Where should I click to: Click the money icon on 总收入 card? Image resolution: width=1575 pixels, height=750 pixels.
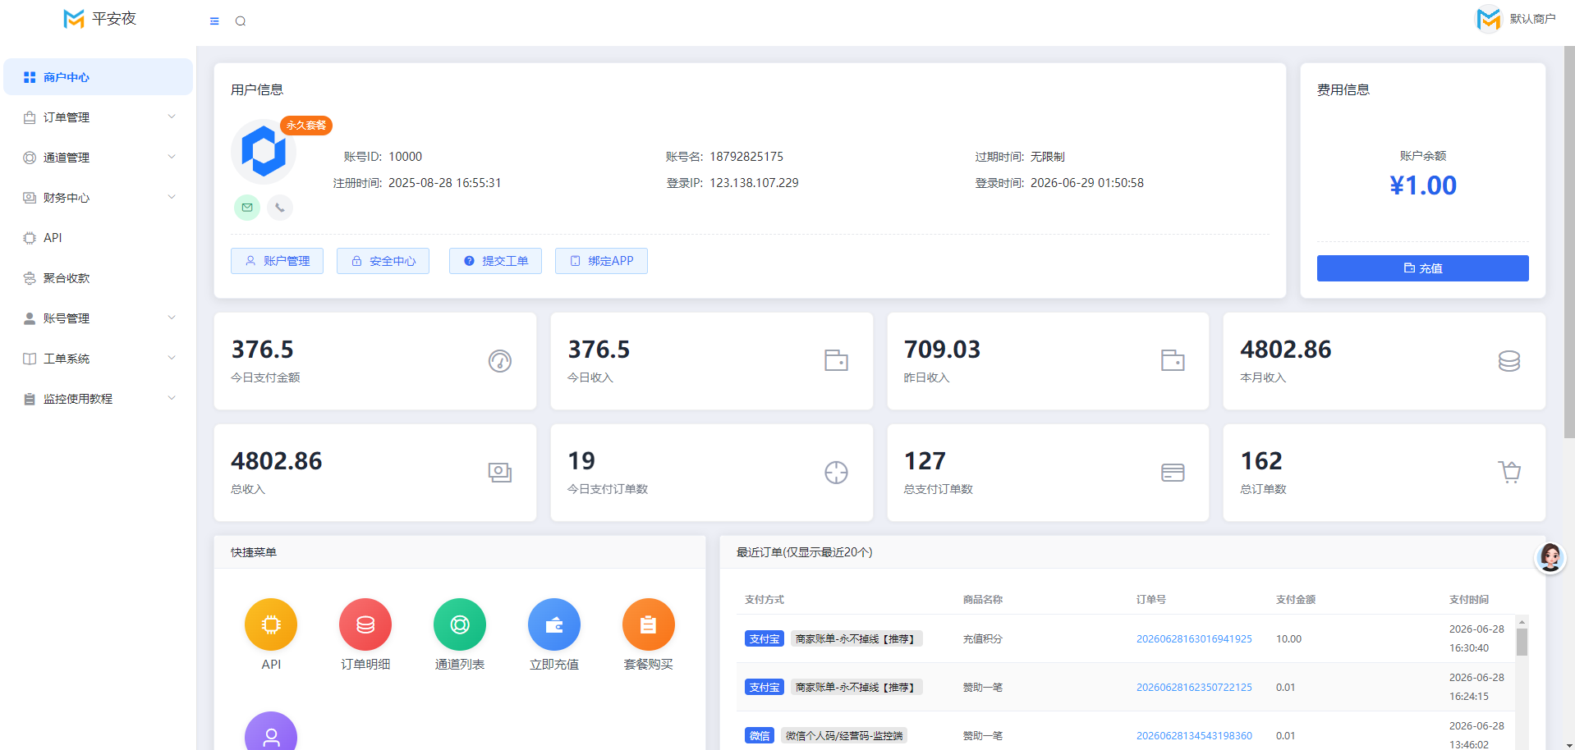click(x=500, y=473)
